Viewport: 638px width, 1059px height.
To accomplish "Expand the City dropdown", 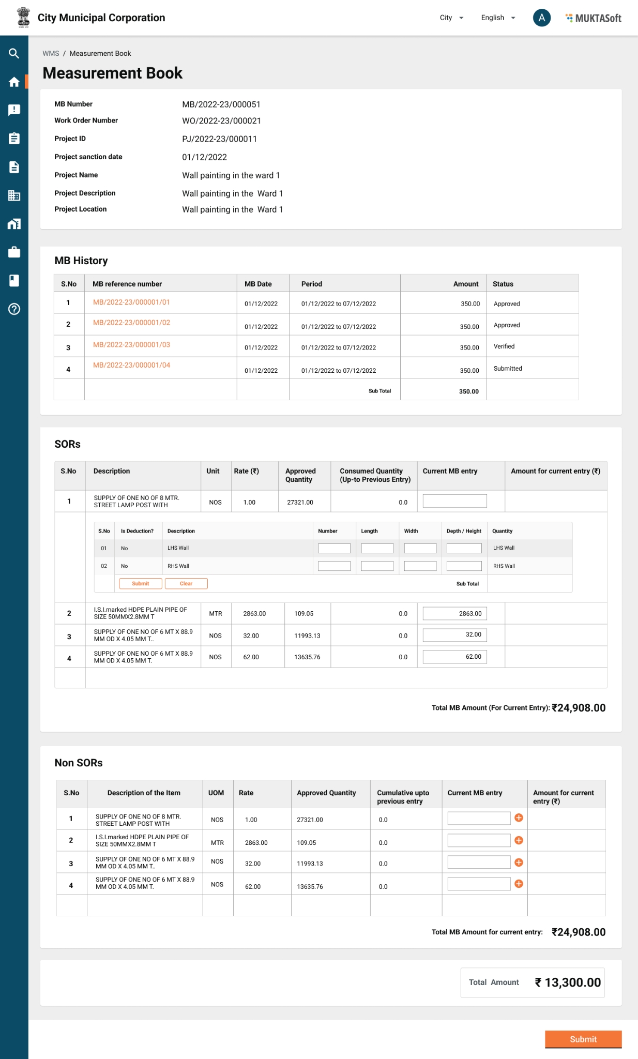I will coord(451,18).
